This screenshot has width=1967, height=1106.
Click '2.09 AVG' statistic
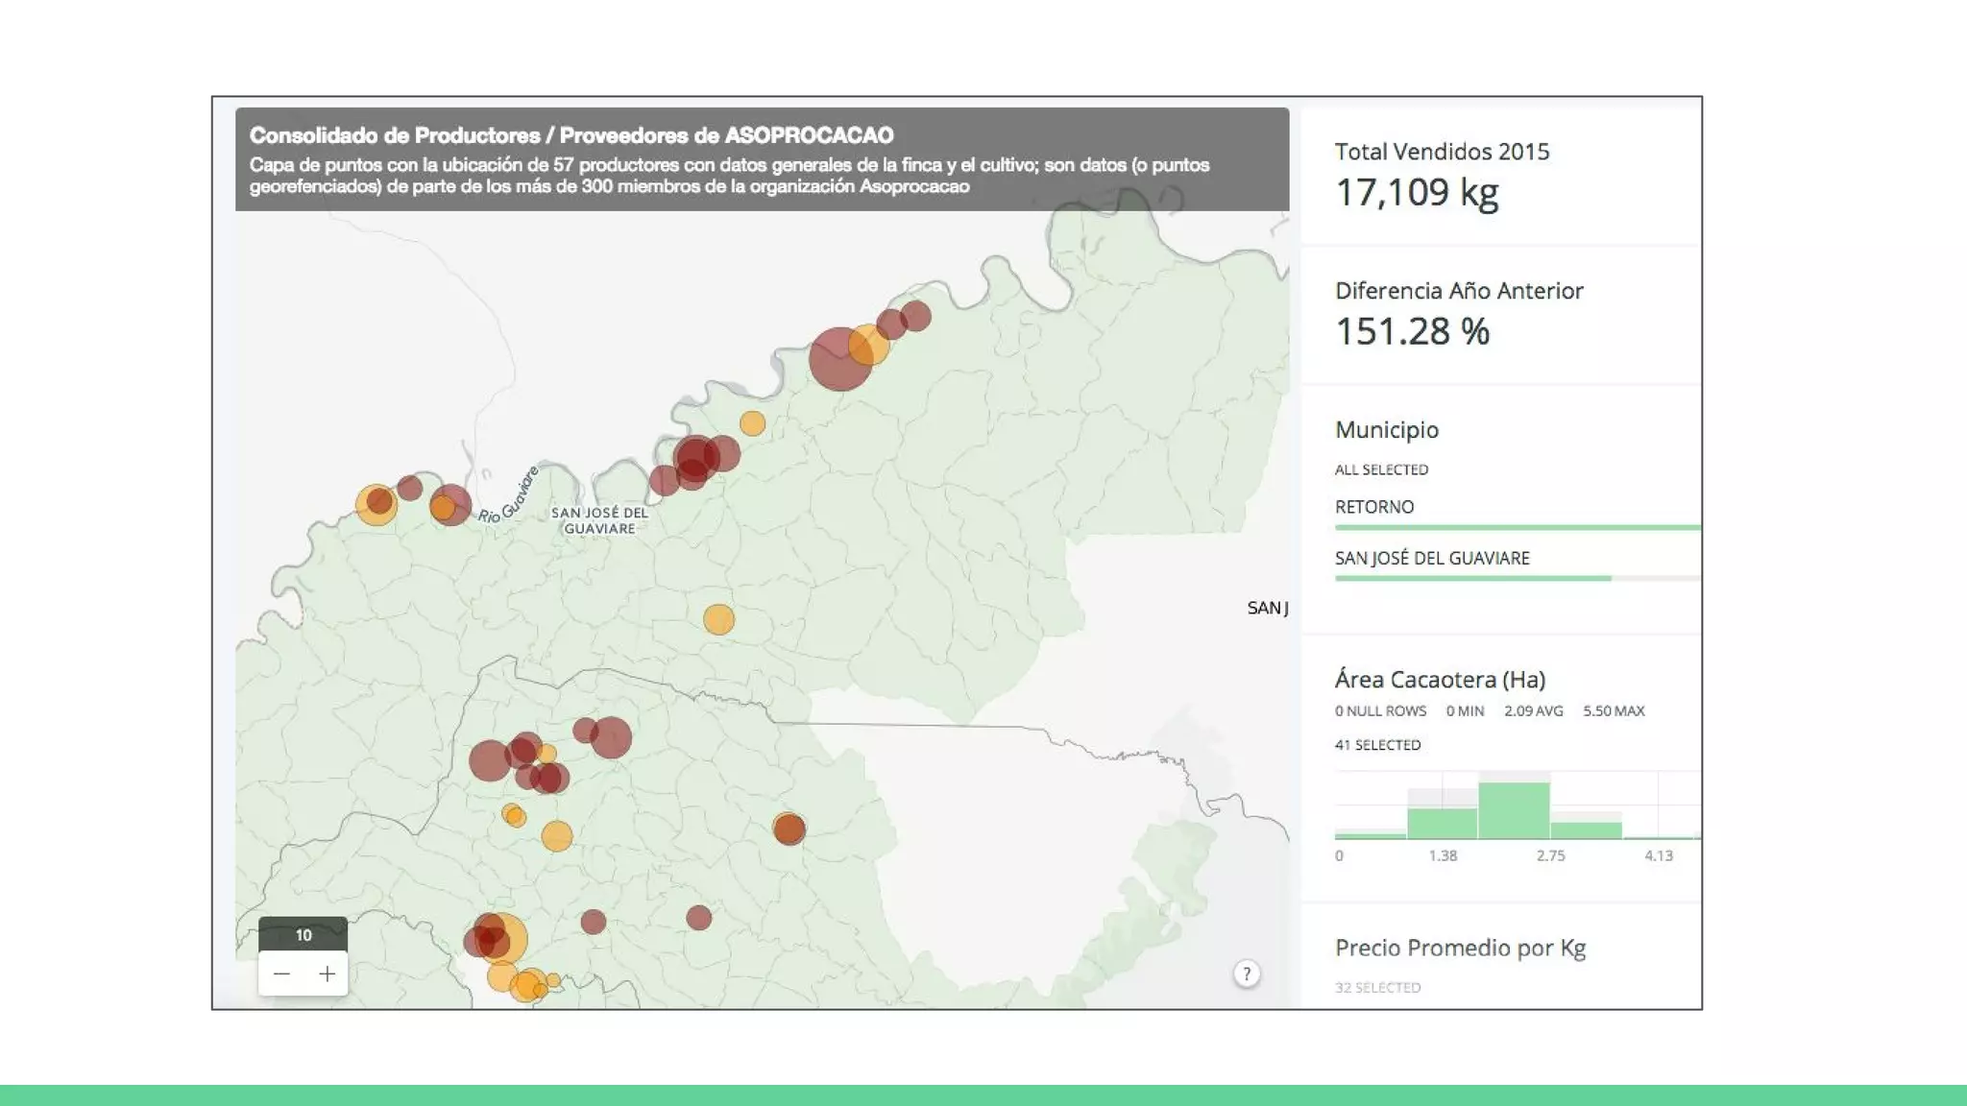(1533, 711)
